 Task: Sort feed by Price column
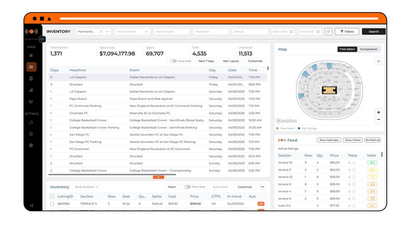click(x=334, y=155)
